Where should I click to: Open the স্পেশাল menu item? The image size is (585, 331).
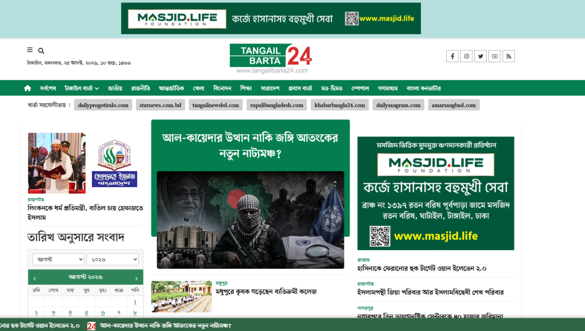(x=360, y=88)
